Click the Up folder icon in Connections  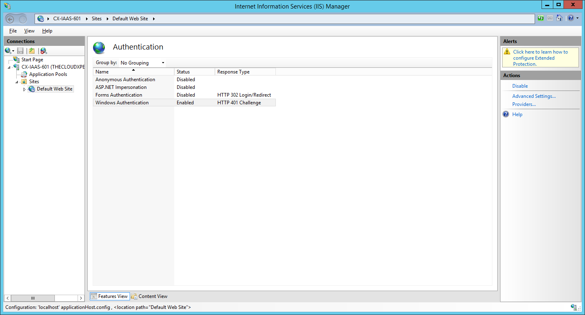[x=32, y=51]
